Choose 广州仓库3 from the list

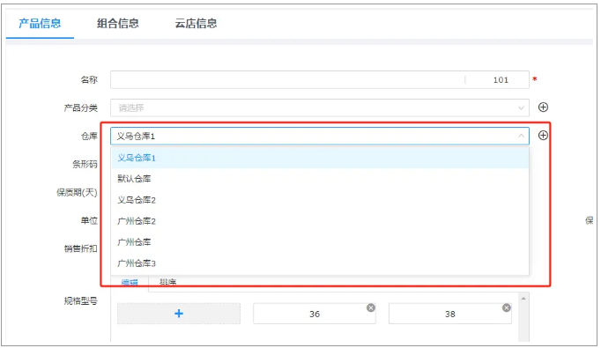point(320,263)
